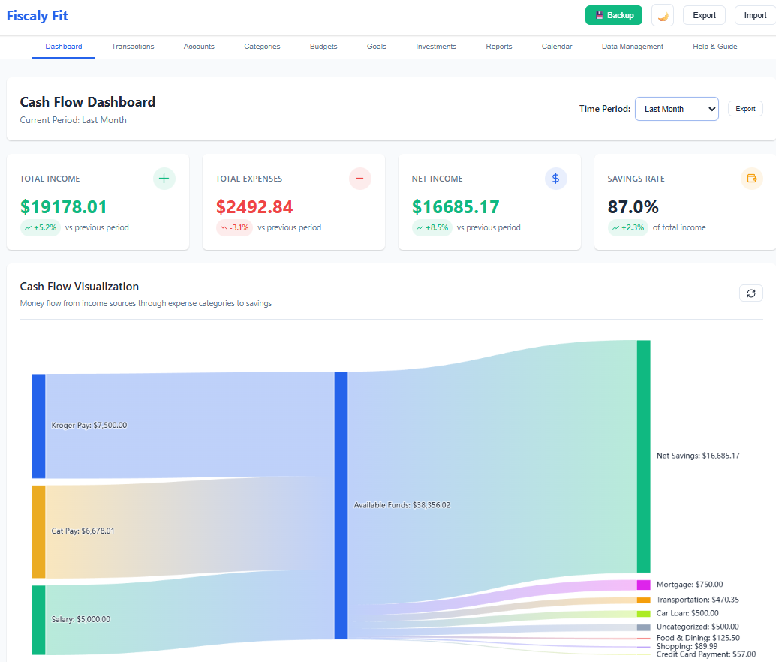The image size is (776, 662).
Task: Open the Data Management menu item
Action: point(632,46)
